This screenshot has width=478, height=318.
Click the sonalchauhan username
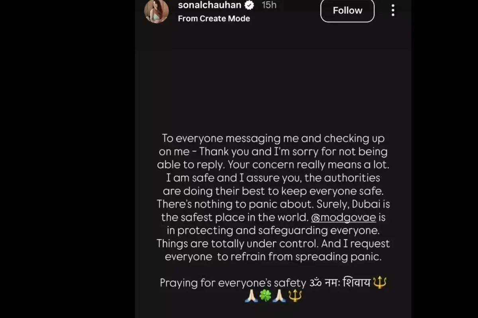click(x=210, y=5)
